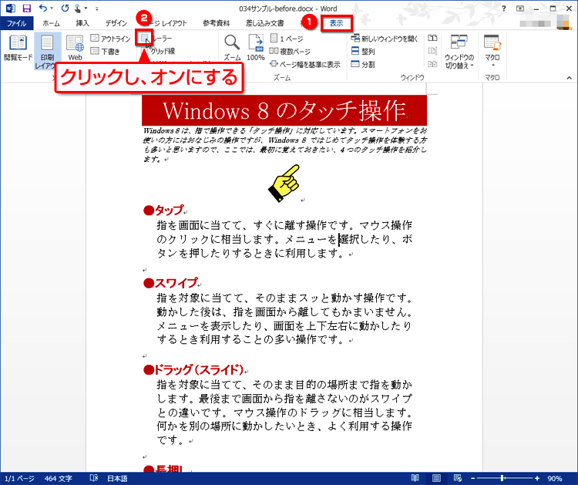Click the zoom slider handle

click(502, 478)
